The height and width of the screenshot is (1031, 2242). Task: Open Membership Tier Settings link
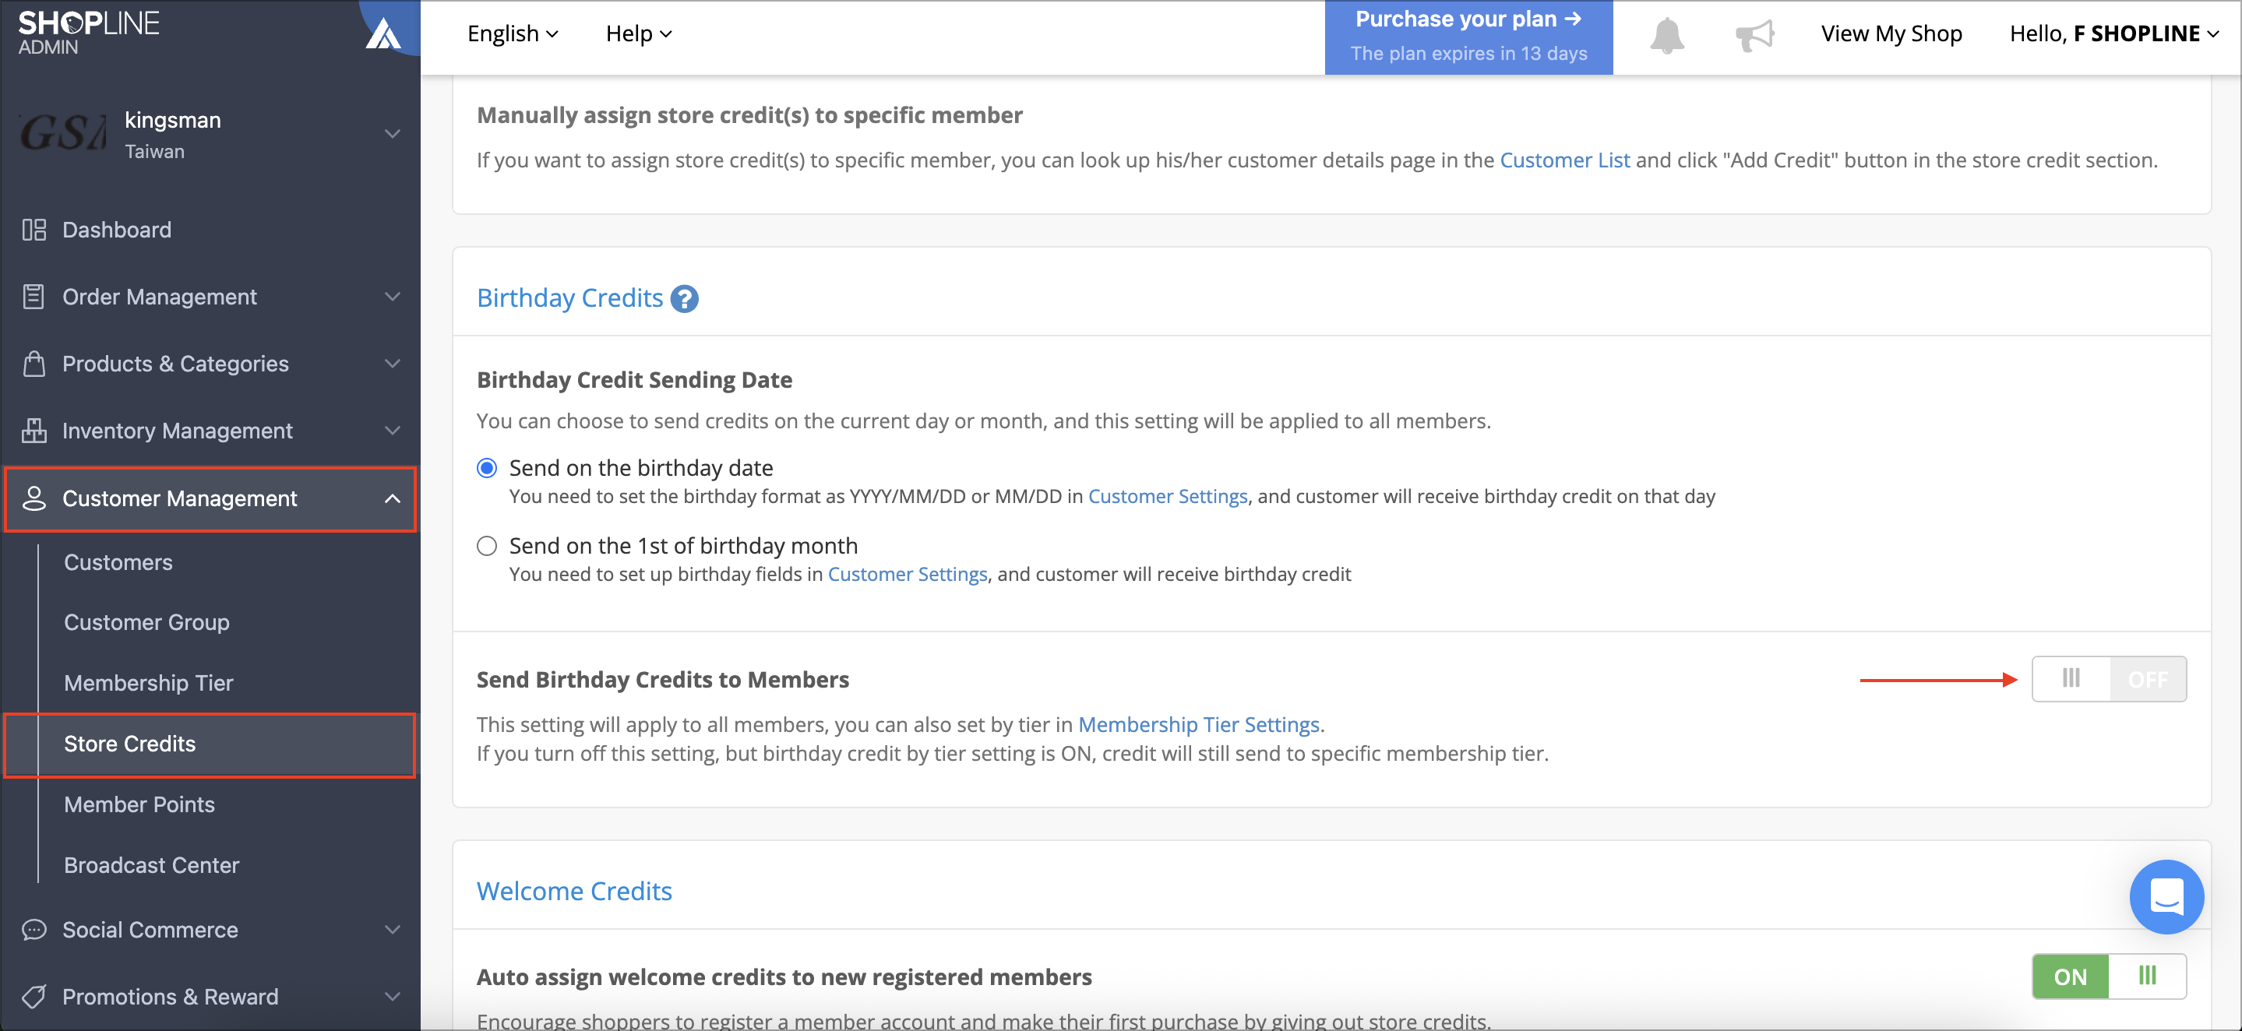1200,725
